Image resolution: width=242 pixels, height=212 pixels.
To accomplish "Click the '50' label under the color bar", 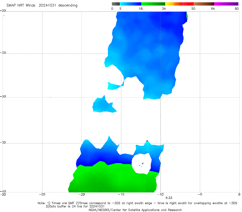I will (193, 9).
